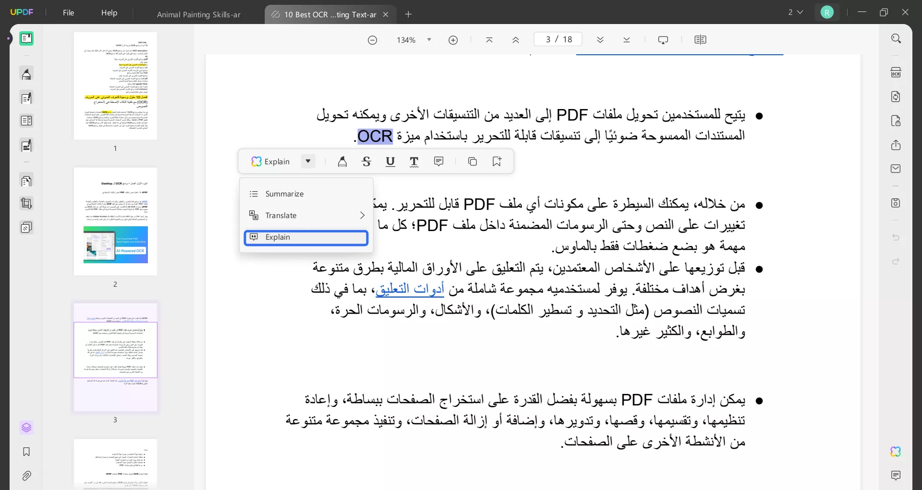922x490 pixels.
Task: Choose Translate from AI menu
Action: (306, 215)
